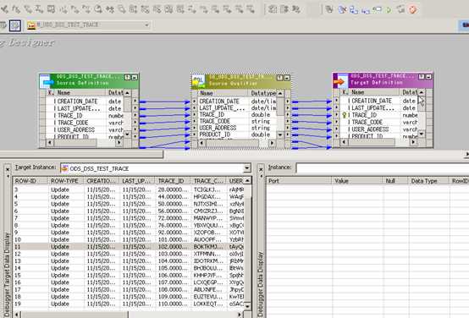Click the ROW-ID column header
The height and width of the screenshot is (318, 469).
[30, 180]
